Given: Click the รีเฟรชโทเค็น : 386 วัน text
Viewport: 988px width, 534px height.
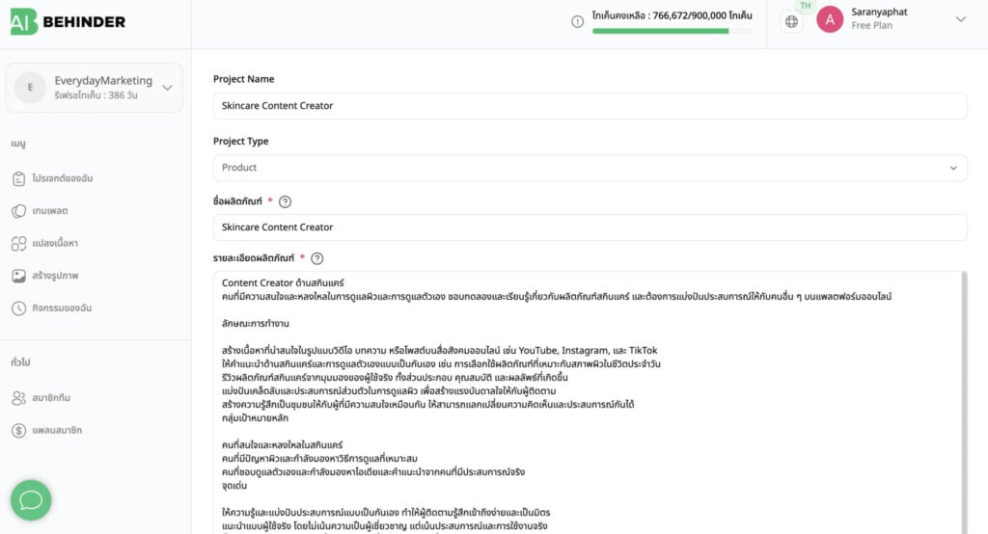Looking at the screenshot, I should point(96,95).
